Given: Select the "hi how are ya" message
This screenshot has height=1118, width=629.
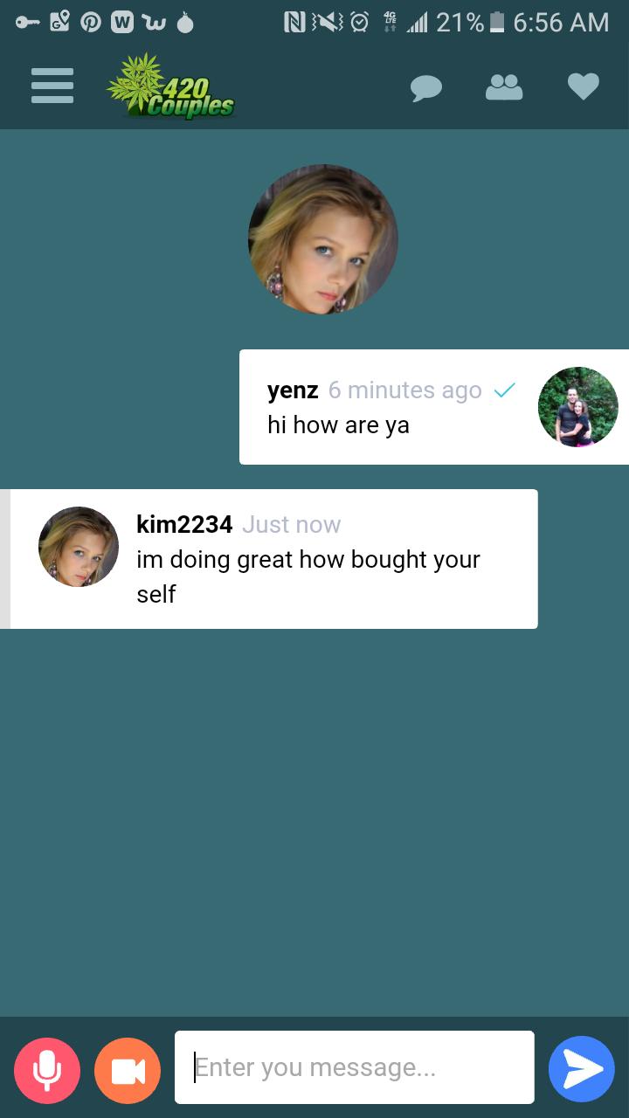Looking at the screenshot, I should click(338, 426).
